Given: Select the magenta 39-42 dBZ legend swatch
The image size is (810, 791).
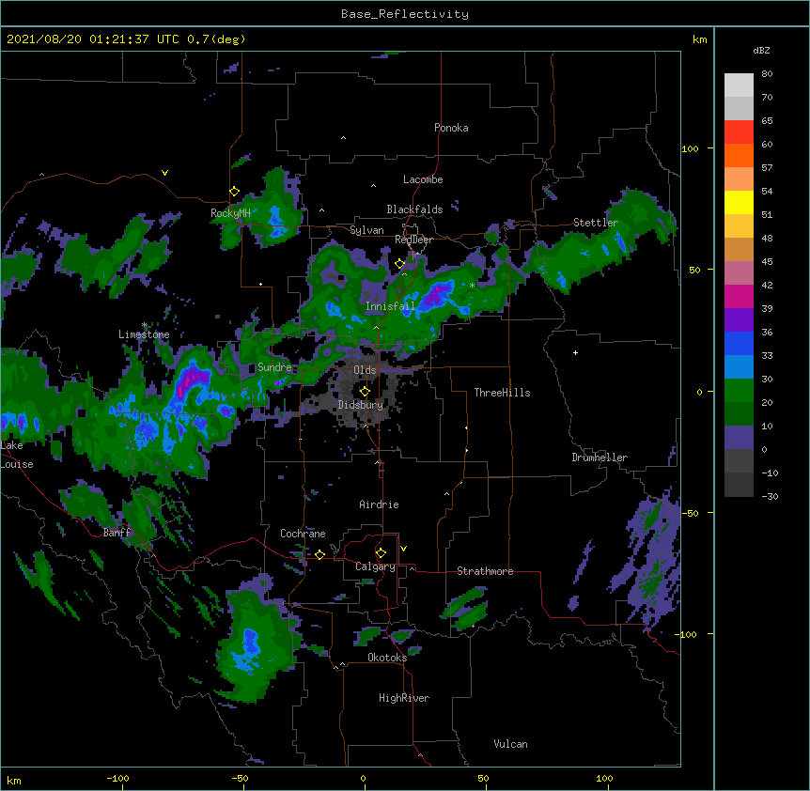Looking at the screenshot, I should tap(739, 296).
